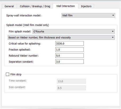Click the Splash model group title
The width and height of the screenshot is (121, 109).
click(x=28, y=25)
